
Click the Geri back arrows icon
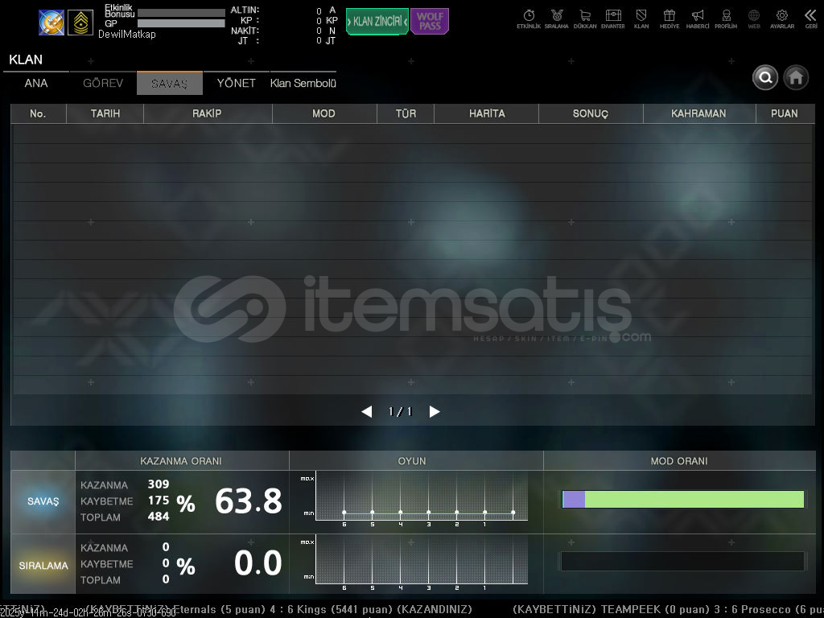(x=810, y=18)
